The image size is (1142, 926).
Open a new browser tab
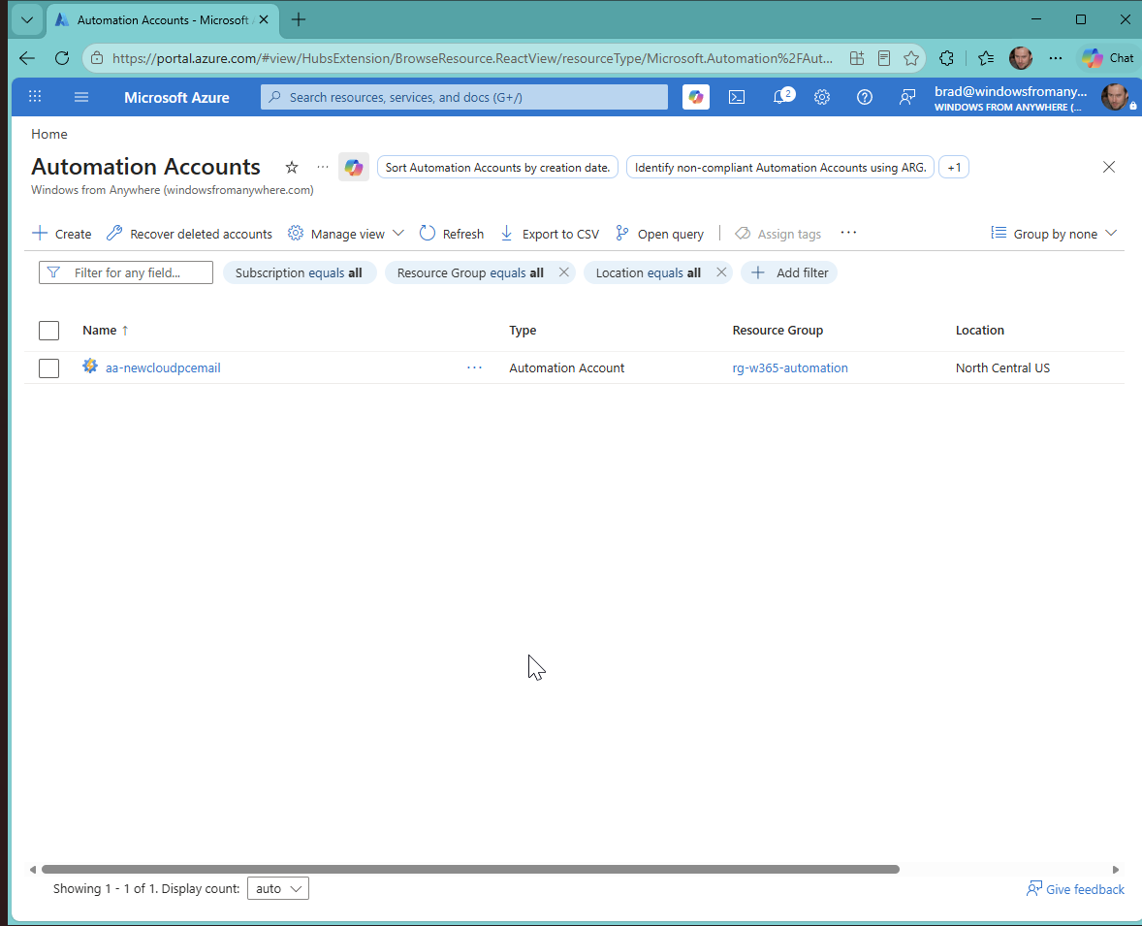click(x=298, y=19)
